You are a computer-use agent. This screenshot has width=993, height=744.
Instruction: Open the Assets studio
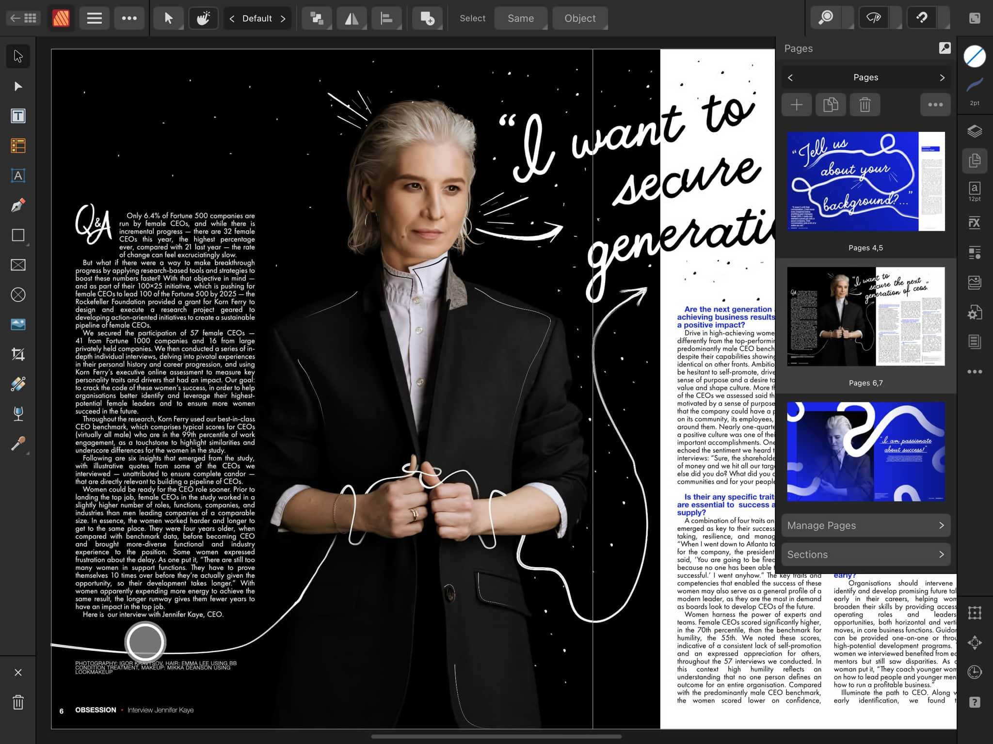coord(975,282)
